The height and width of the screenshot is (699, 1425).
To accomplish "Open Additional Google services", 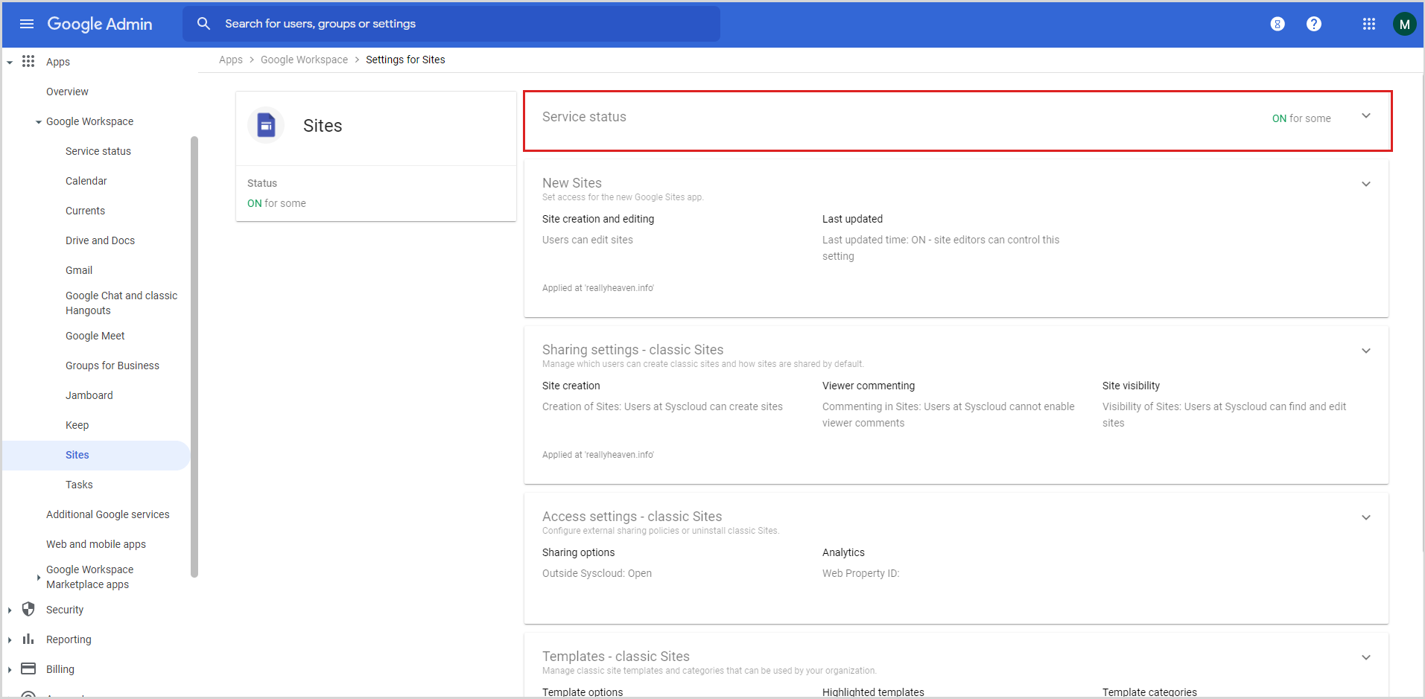I will click(x=108, y=514).
